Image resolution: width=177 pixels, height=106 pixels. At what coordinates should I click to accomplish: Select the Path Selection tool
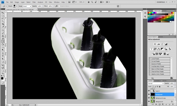3,59
